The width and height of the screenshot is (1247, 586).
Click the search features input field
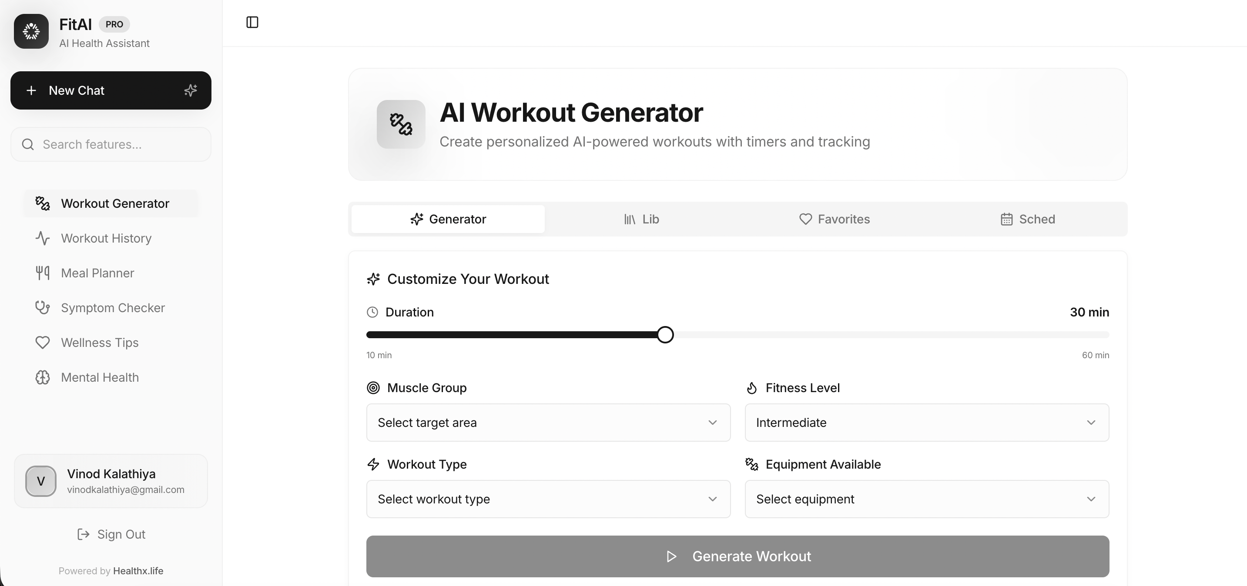111,144
